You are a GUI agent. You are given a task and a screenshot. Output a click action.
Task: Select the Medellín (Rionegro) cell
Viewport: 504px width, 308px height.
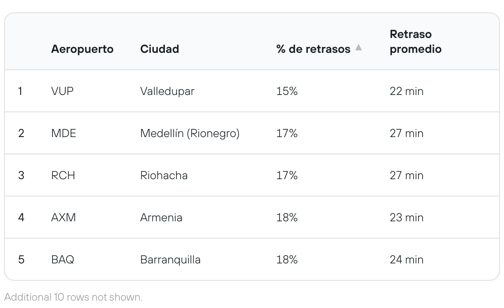coord(190,133)
